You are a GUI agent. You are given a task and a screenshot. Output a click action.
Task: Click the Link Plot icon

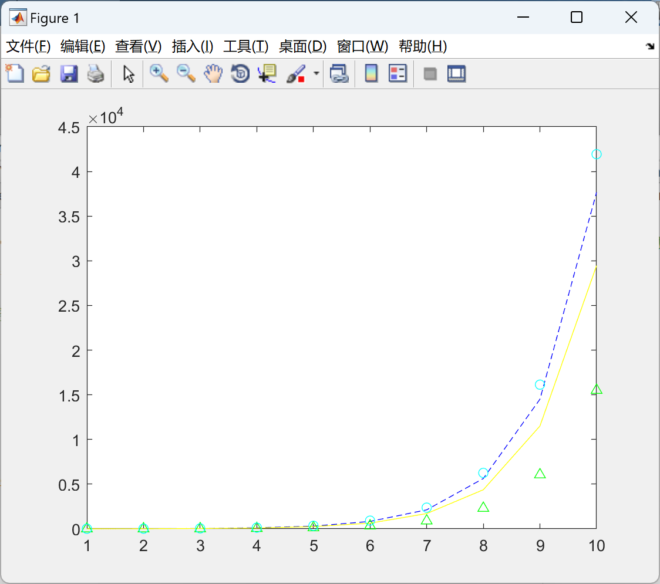pos(339,73)
